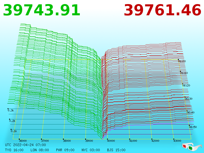Click the 0.2k depth axis label
The height and width of the screenshot is (153, 204).
coord(12,121)
